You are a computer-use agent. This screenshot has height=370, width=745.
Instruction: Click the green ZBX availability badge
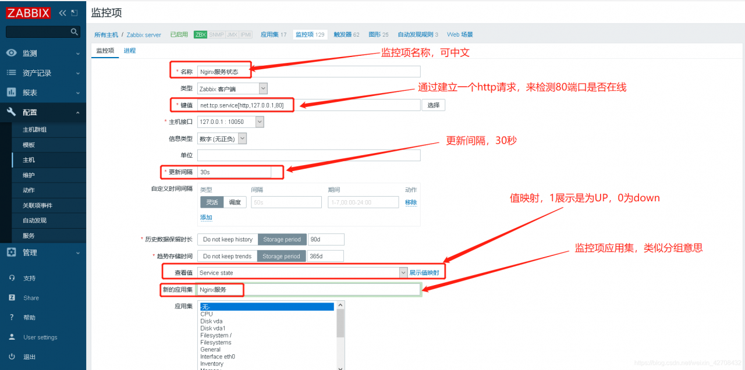200,35
